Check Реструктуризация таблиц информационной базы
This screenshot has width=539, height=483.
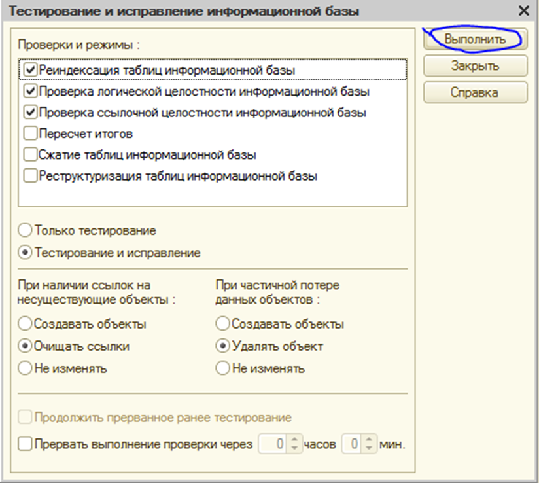pos(30,176)
